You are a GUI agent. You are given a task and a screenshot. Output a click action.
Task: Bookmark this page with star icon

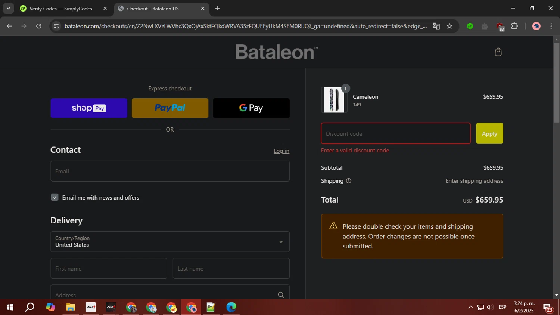(x=449, y=26)
